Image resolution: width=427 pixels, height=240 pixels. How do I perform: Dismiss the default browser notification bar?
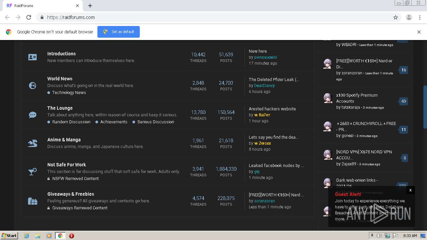(419, 32)
